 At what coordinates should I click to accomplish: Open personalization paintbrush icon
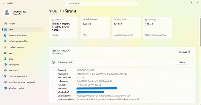click(5, 47)
